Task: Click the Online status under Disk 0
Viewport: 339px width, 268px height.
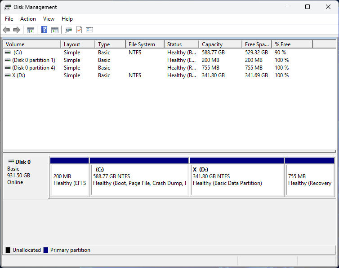Action: tap(15, 182)
